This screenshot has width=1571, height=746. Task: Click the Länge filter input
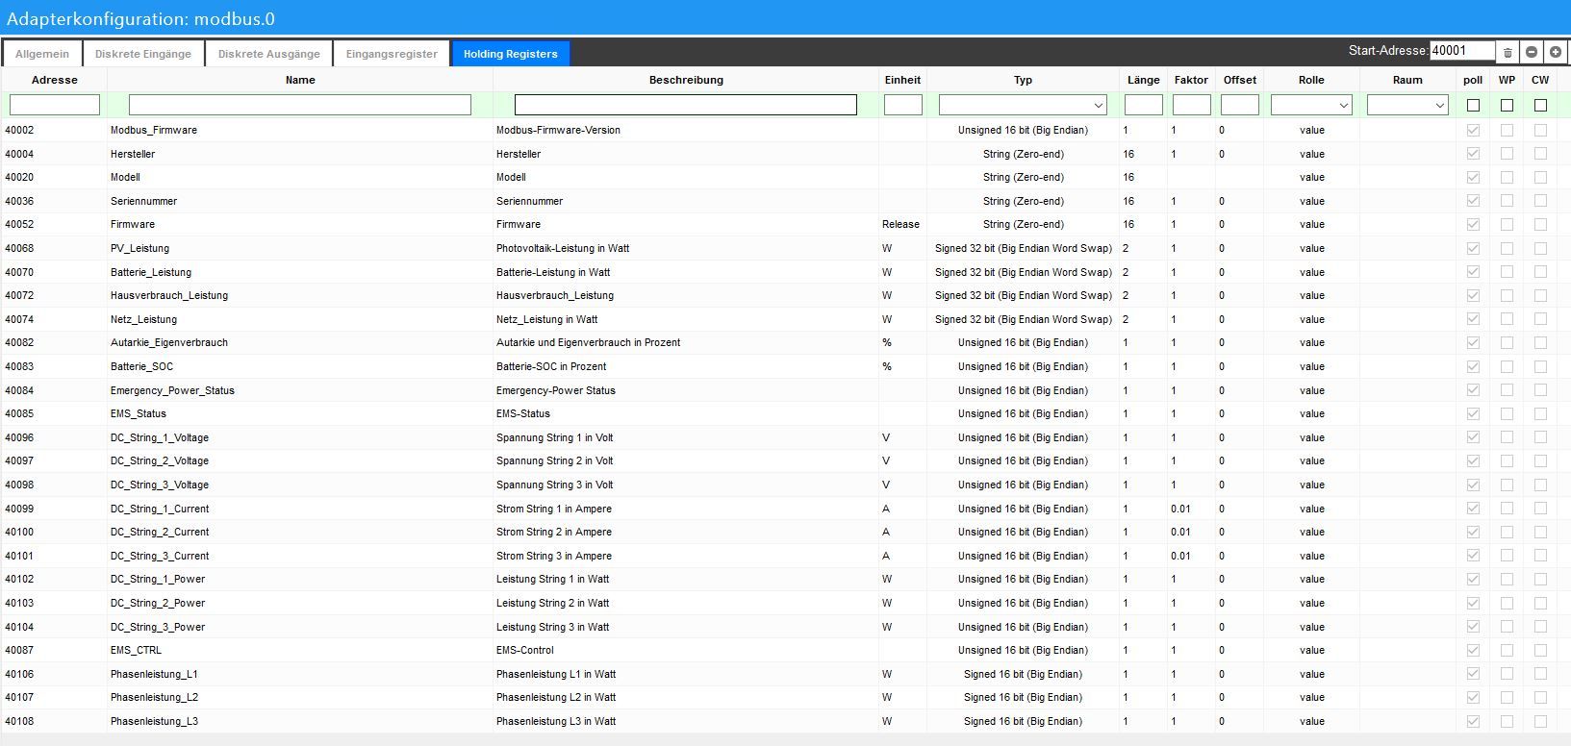click(1144, 105)
